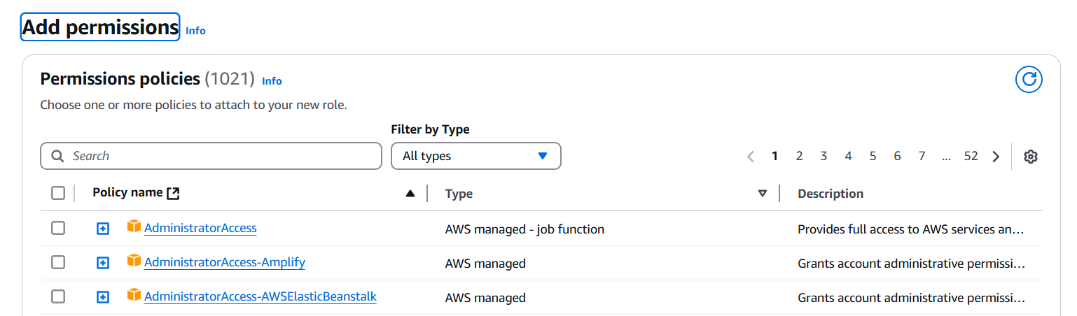The width and height of the screenshot is (1077, 316).
Task: Check the AdministratorAccess-AWSElasticBeanstalk policy checkbox
Action: 58,296
